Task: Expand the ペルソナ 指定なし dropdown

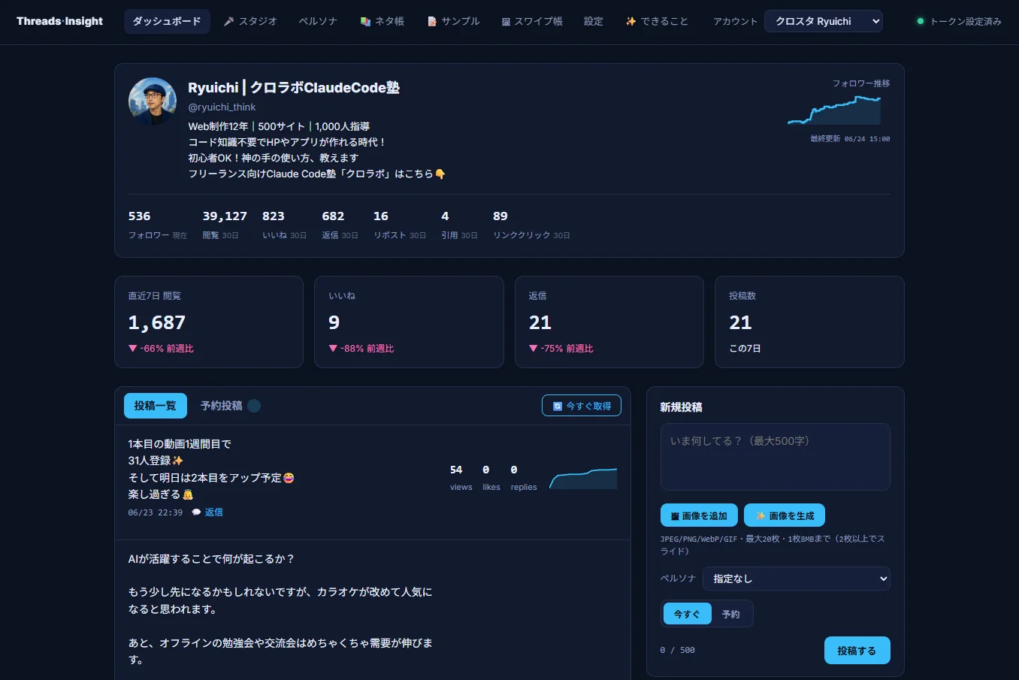Action: 797,579
